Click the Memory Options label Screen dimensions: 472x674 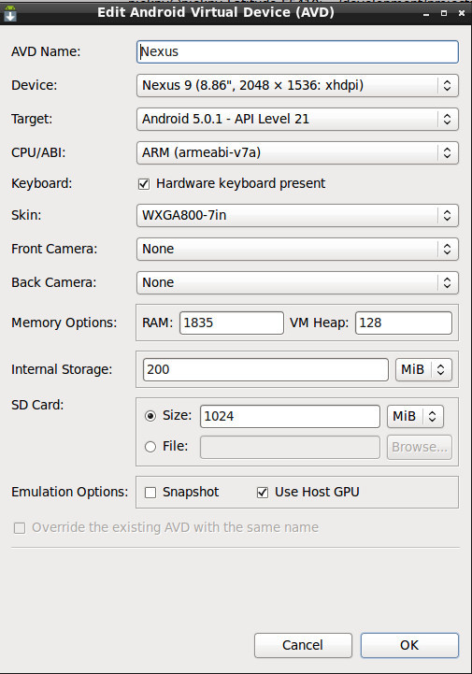pos(64,323)
